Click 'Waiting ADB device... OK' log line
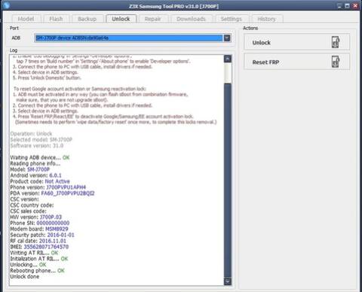Viewport: 362px width, 292px height. pyautogui.click(x=40, y=157)
